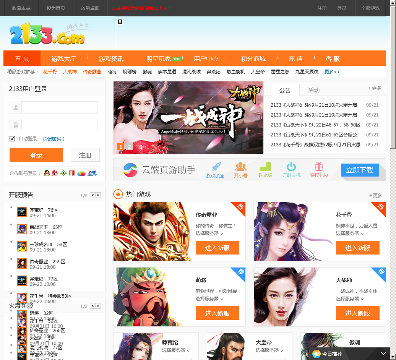Click the small square icon in the banner
Viewport: 396px width, 360px height.
pyautogui.click(x=120, y=22)
